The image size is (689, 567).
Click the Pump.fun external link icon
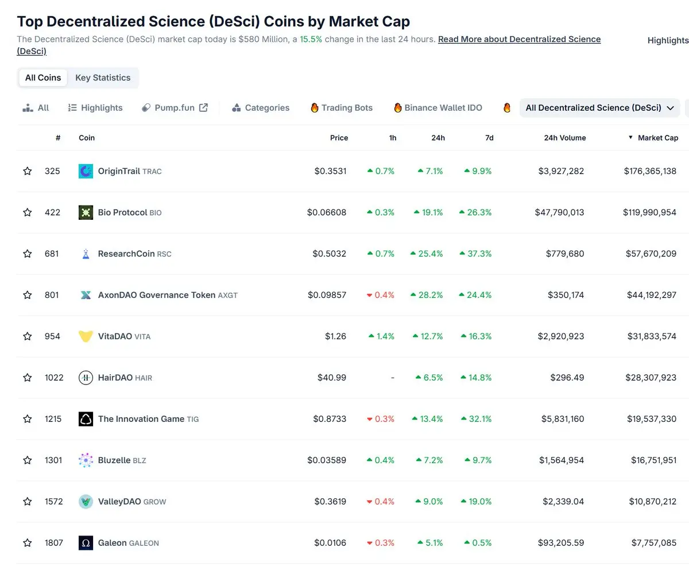point(203,107)
